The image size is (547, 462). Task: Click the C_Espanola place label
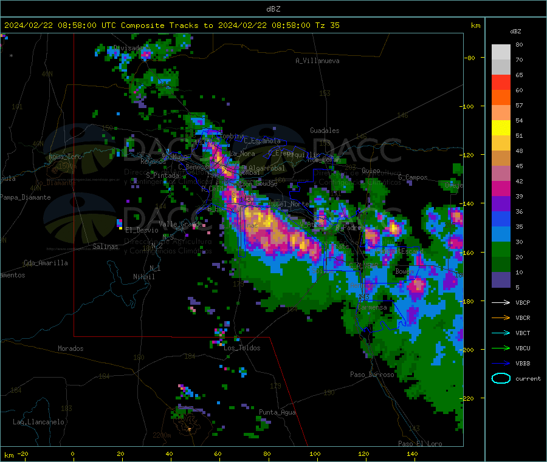coord(263,141)
